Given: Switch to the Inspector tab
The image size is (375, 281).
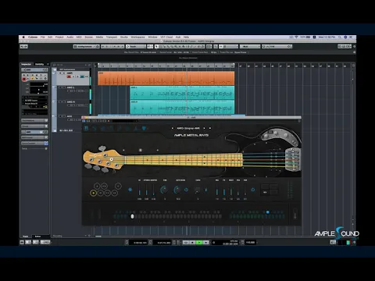Looking at the screenshot, I should [26, 64].
